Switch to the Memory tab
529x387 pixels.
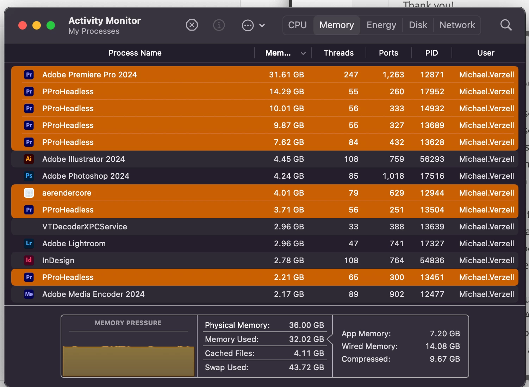click(337, 25)
